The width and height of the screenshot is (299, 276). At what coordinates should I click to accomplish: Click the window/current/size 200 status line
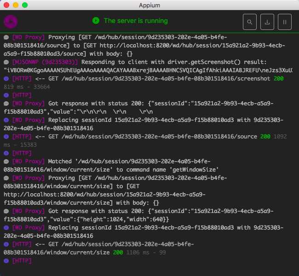pos(85,253)
